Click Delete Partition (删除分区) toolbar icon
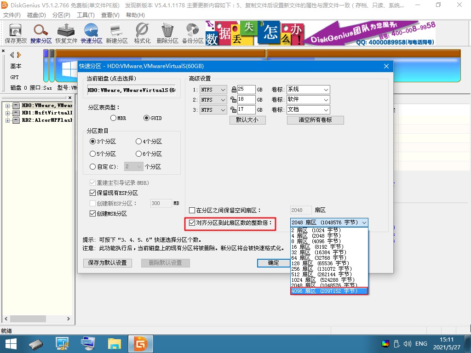The height and width of the screenshot is (353, 471). click(167, 34)
